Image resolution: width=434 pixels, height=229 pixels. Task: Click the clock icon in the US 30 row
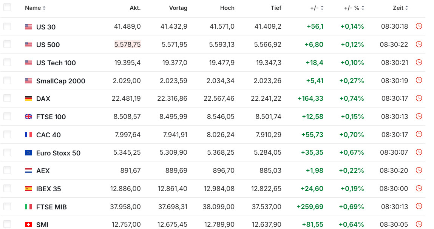coord(419,26)
